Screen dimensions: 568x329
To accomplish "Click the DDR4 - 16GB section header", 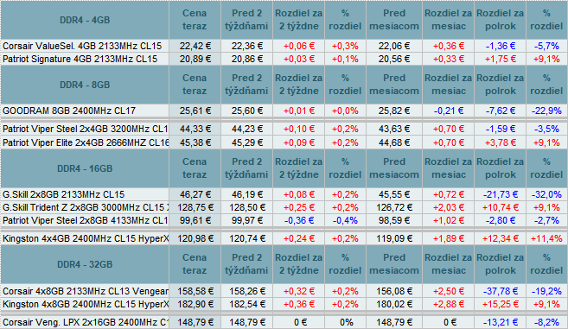I will click(85, 168).
